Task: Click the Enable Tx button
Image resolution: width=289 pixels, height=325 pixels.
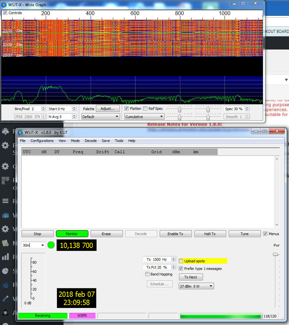Action: coord(175,234)
